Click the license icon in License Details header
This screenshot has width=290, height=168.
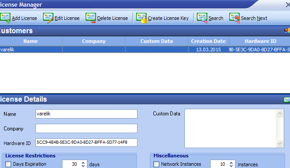[x=287, y=99]
